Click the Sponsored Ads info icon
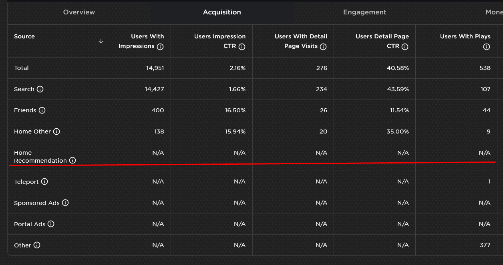The width and height of the screenshot is (503, 265). pos(65,203)
